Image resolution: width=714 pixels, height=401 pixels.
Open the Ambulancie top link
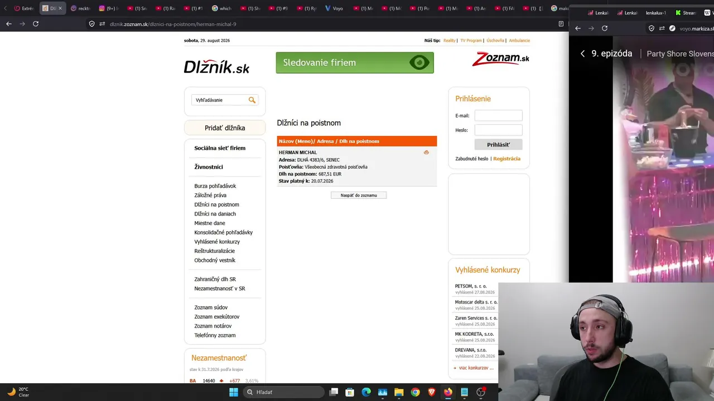(519, 41)
